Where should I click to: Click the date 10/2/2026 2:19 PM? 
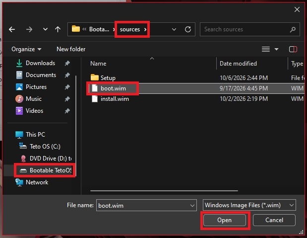244,99
